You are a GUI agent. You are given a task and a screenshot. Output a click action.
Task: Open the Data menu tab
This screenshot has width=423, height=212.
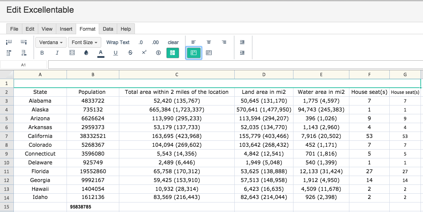tap(108, 29)
